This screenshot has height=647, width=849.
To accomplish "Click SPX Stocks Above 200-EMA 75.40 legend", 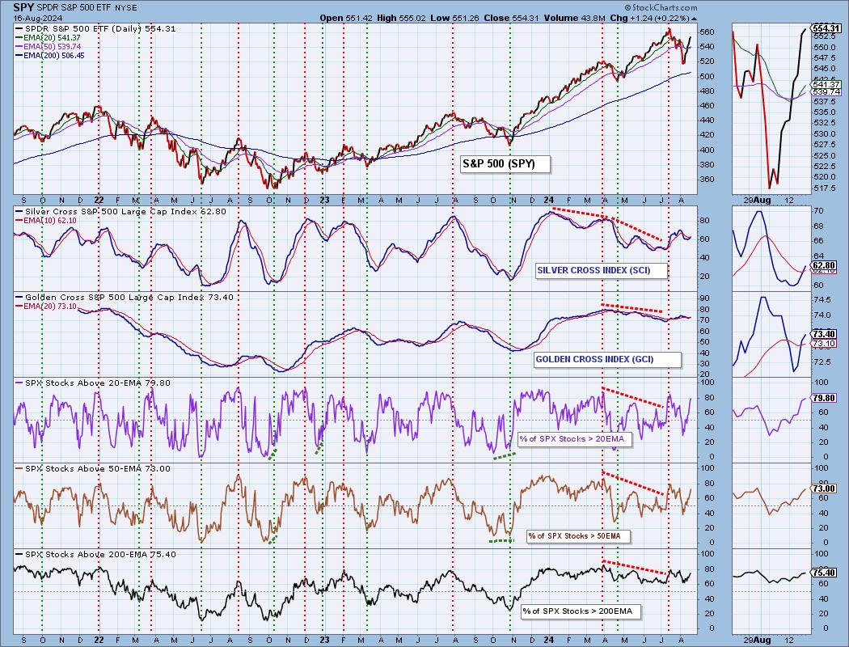I will point(96,554).
